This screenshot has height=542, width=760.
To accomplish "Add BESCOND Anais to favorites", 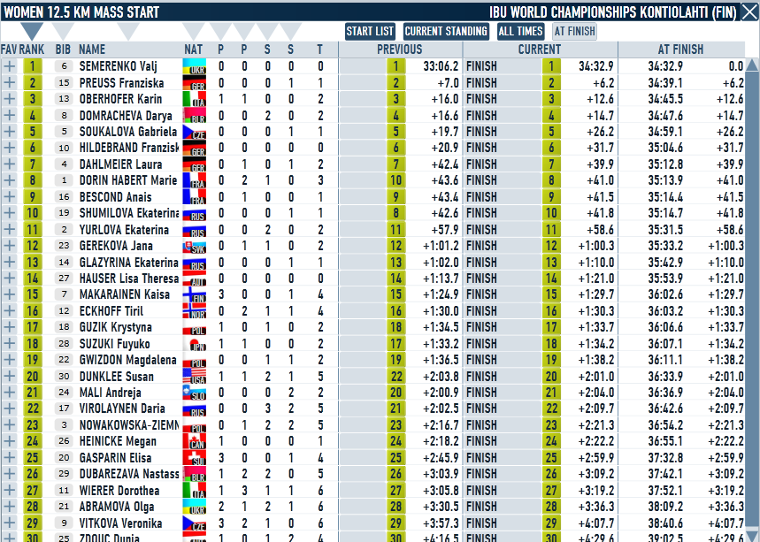I will click(9, 196).
